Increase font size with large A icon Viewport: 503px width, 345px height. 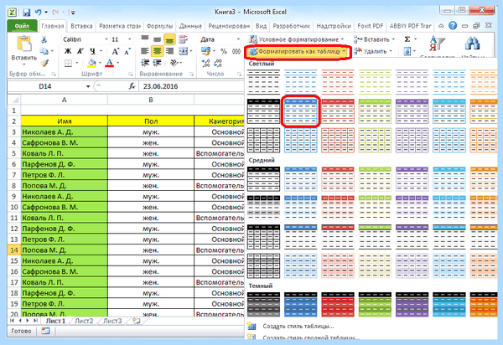[x=115, y=51]
